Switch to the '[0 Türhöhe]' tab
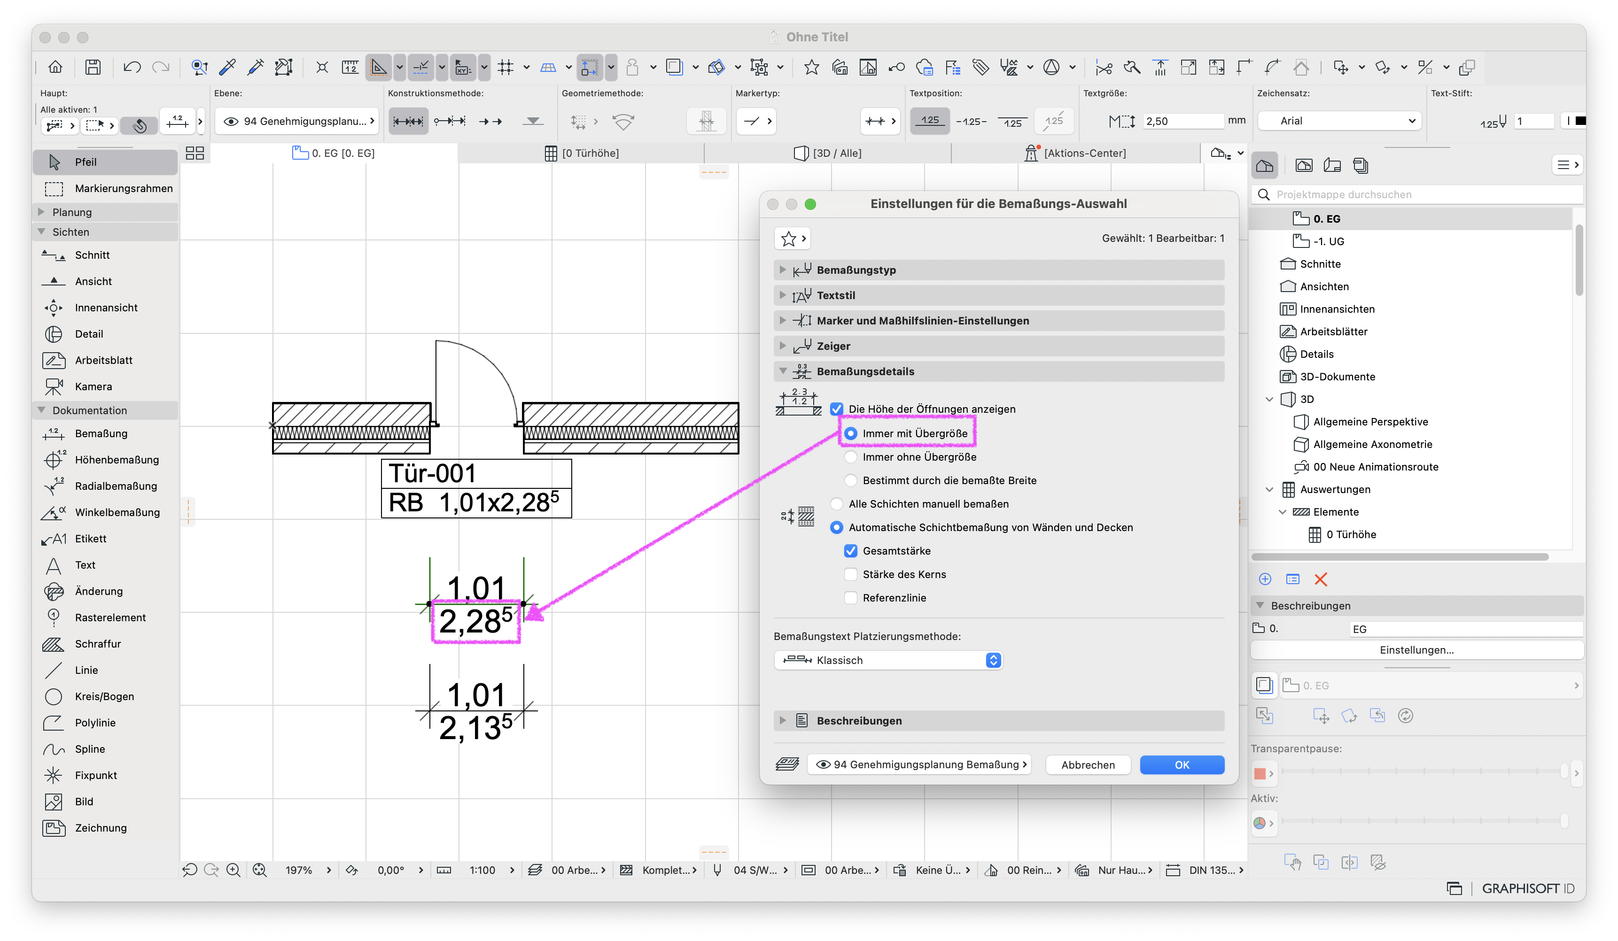The width and height of the screenshot is (1618, 941). (582, 153)
